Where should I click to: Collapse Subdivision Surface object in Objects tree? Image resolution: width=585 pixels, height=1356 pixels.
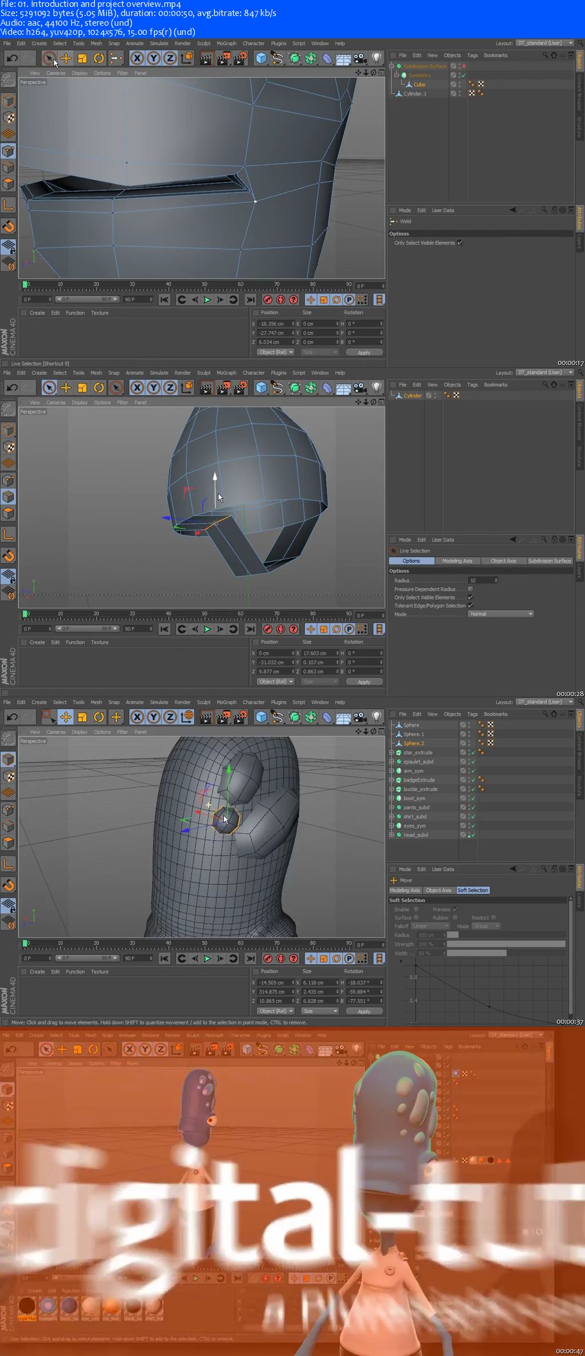[x=392, y=66]
